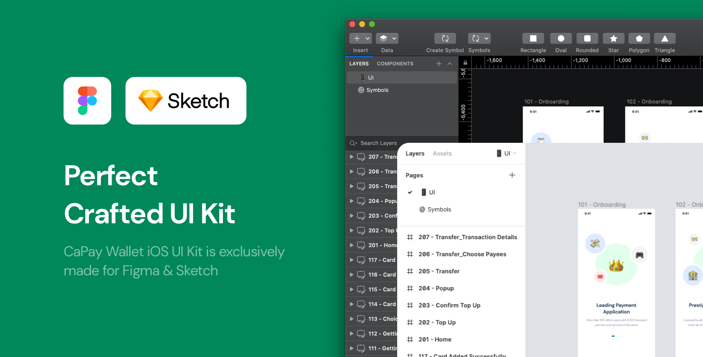703x357 pixels.
Task: Click the ruler lock icon
Action: [465, 63]
